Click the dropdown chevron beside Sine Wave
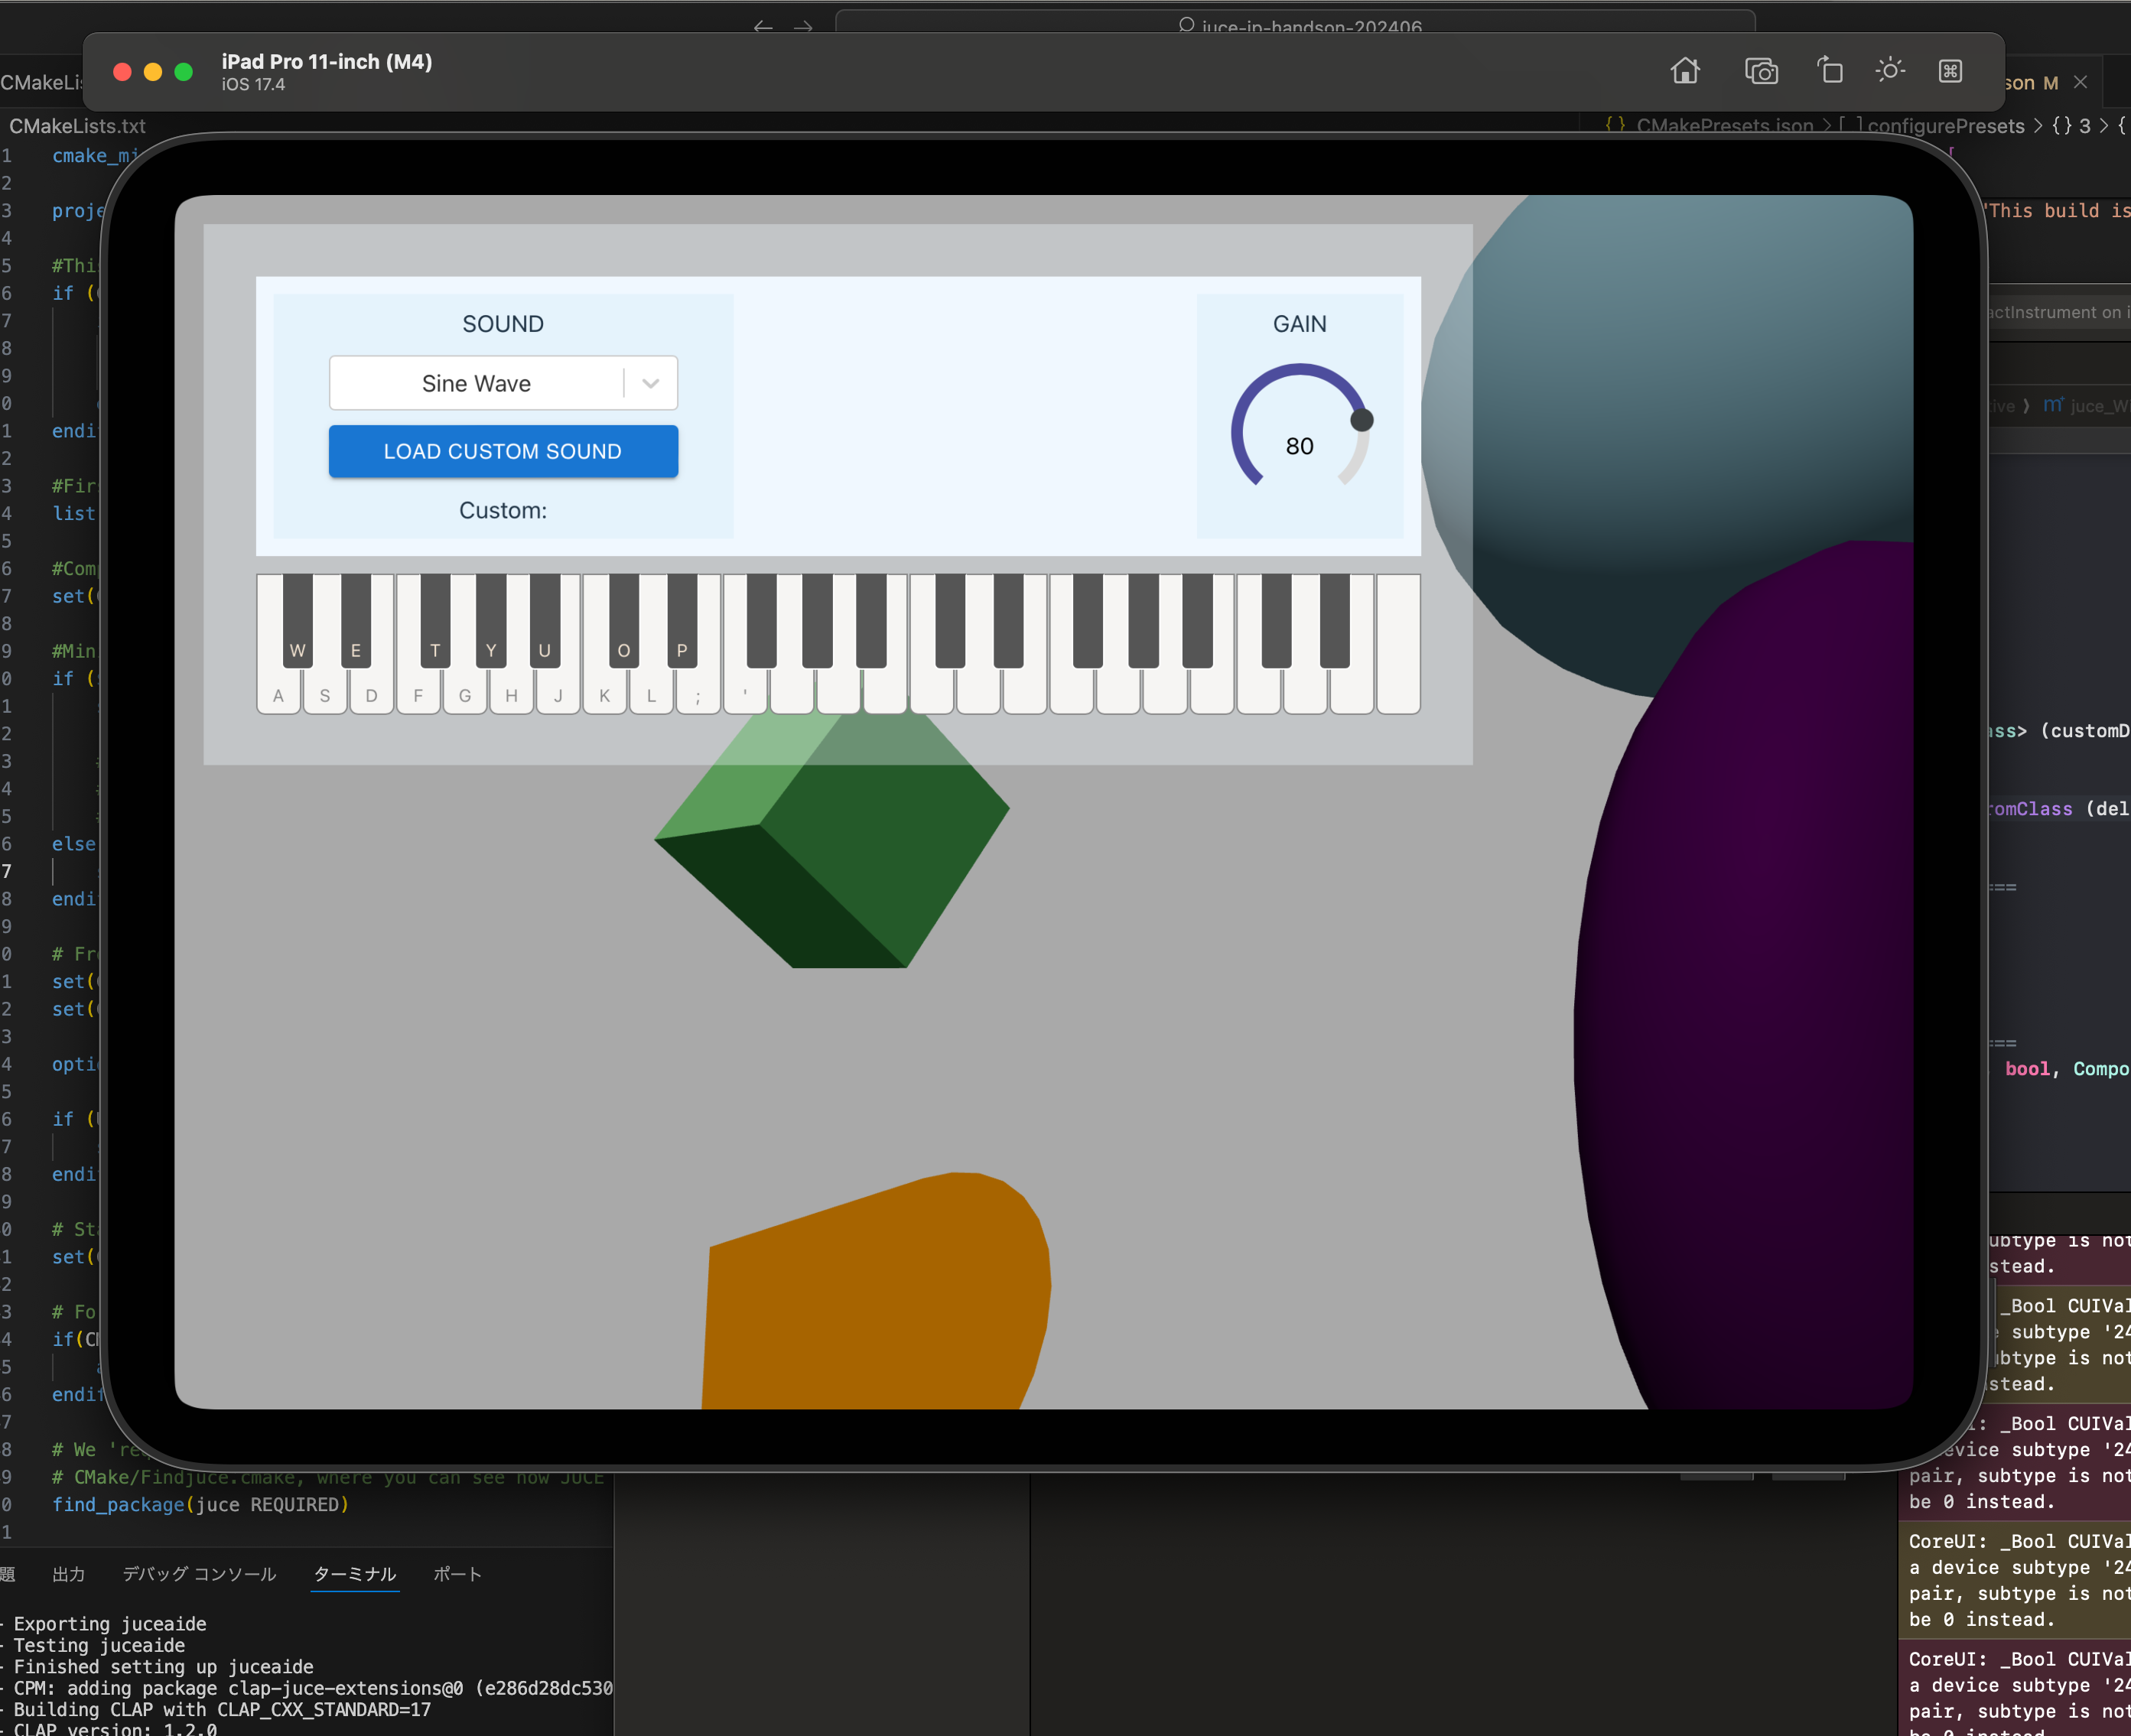2131x1736 pixels. (x=651, y=383)
